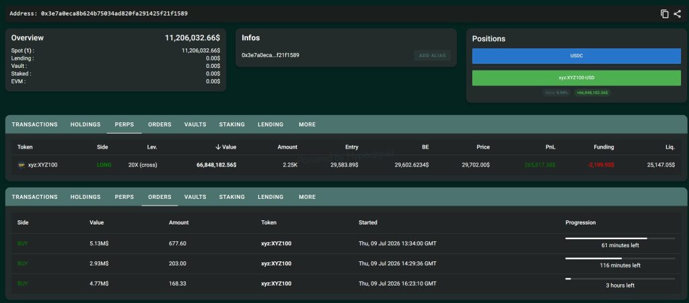
Task: Sort perps table by Lev. column header
Action: (152, 147)
